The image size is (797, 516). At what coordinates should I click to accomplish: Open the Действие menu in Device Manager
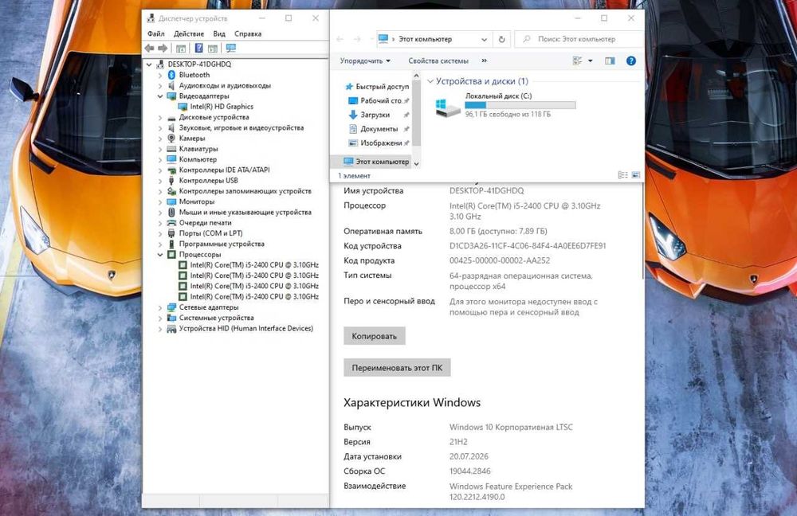click(x=189, y=33)
